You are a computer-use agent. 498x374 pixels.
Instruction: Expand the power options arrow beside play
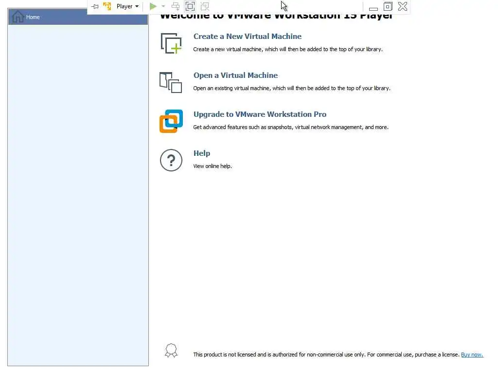click(x=163, y=6)
